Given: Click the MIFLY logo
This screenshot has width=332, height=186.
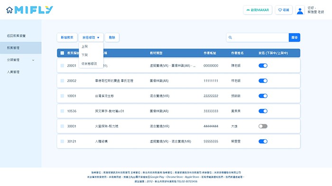Looking at the screenshot, I should click(34, 10).
